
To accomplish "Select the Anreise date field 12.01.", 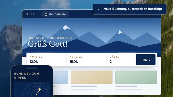I will click(x=46, y=60).
